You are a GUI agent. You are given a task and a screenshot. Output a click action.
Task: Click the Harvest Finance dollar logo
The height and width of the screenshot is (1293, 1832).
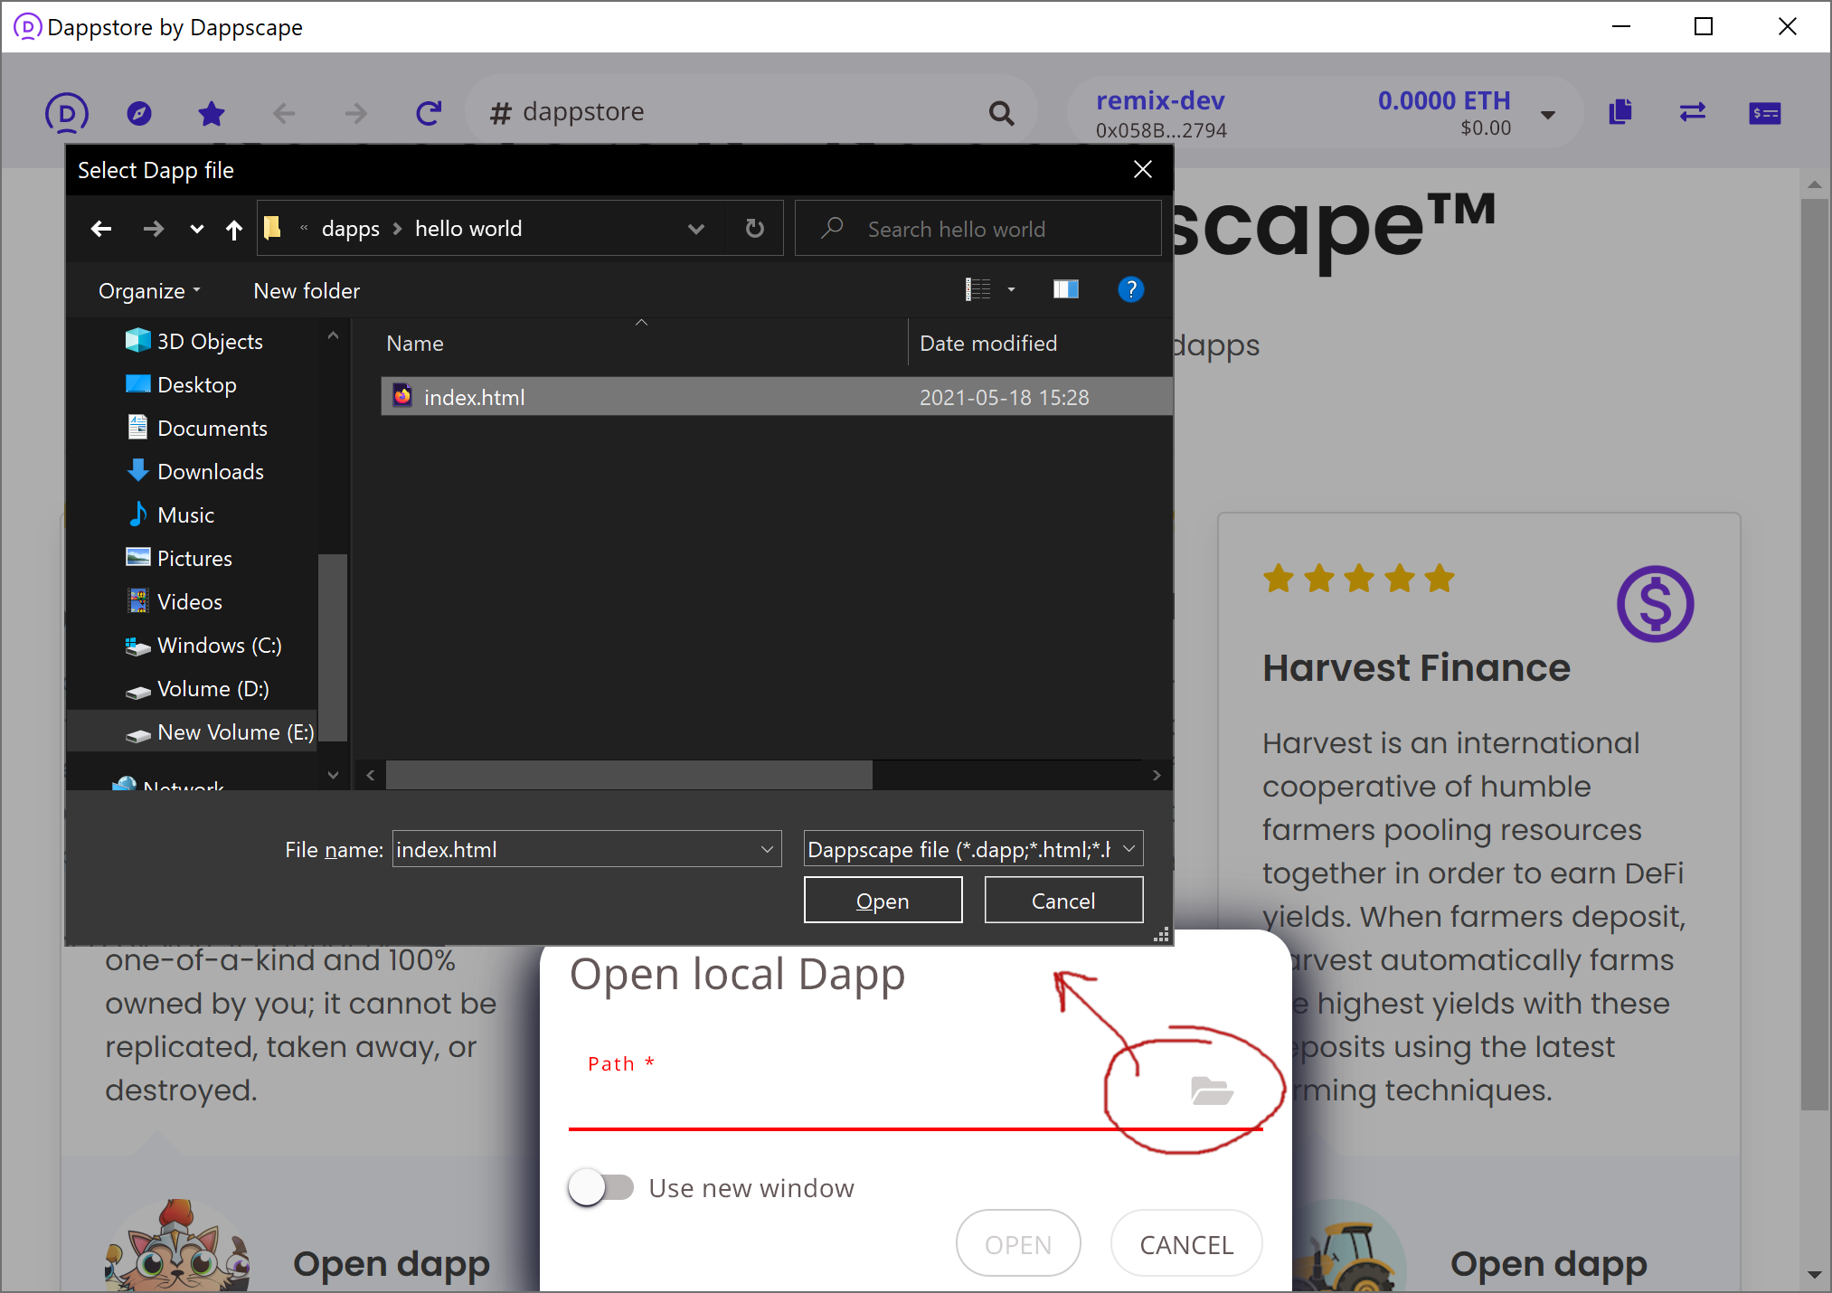click(1655, 603)
